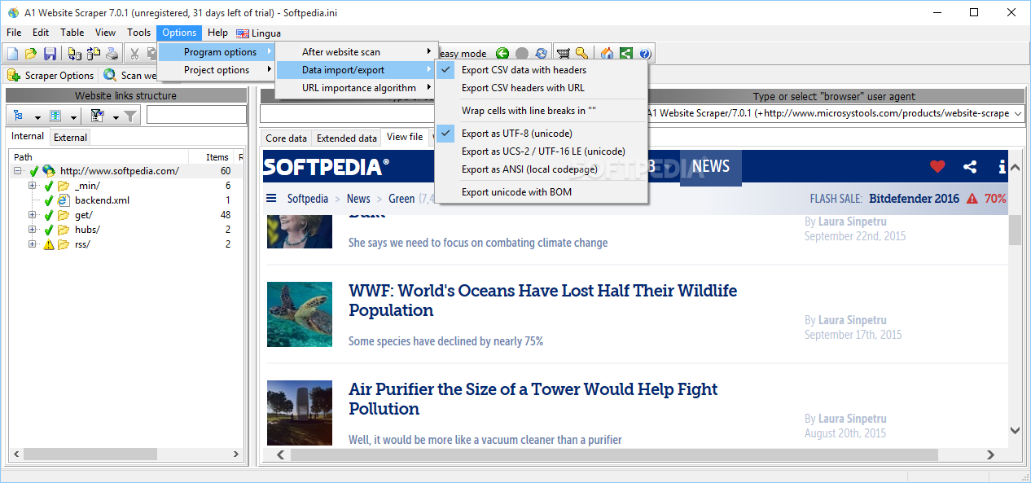Screen dimensions: 1031x483
Task: Click the key registration icon
Action: (581, 54)
